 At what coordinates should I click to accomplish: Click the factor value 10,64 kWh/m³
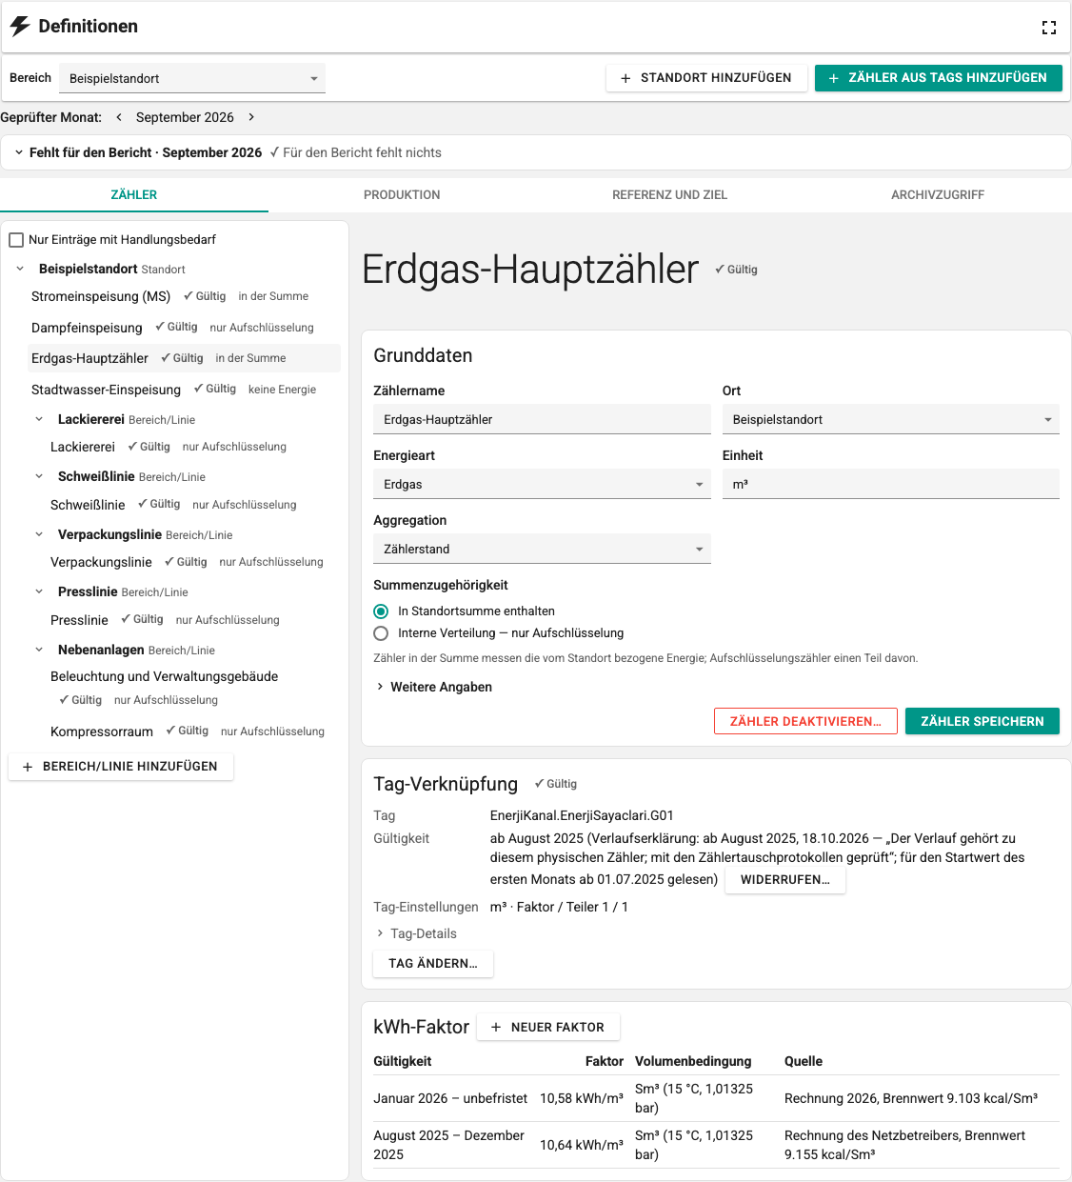(x=582, y=1145)
